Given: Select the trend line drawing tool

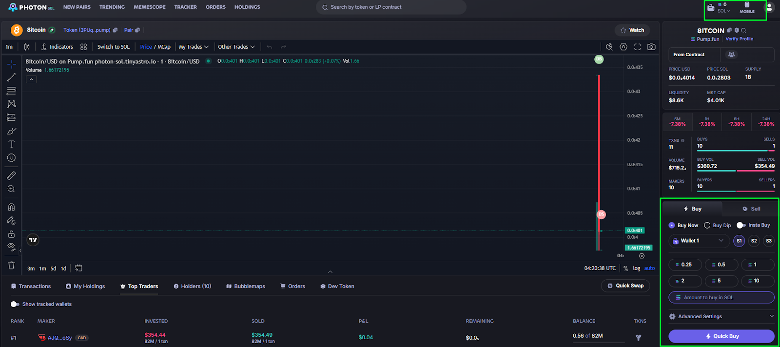Looking at the screenshot, I should pyautogui.click(x=11, y=77).
